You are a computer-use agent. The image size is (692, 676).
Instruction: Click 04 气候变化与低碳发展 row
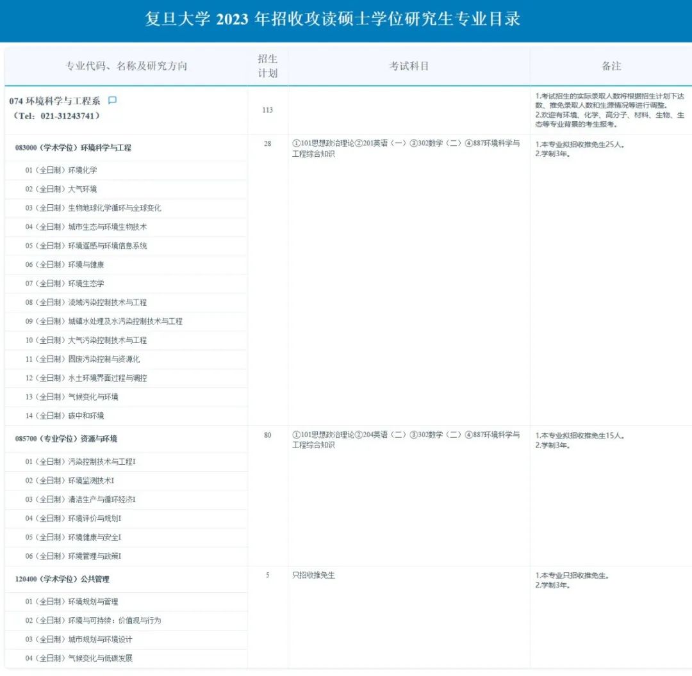tap(79, 658)
